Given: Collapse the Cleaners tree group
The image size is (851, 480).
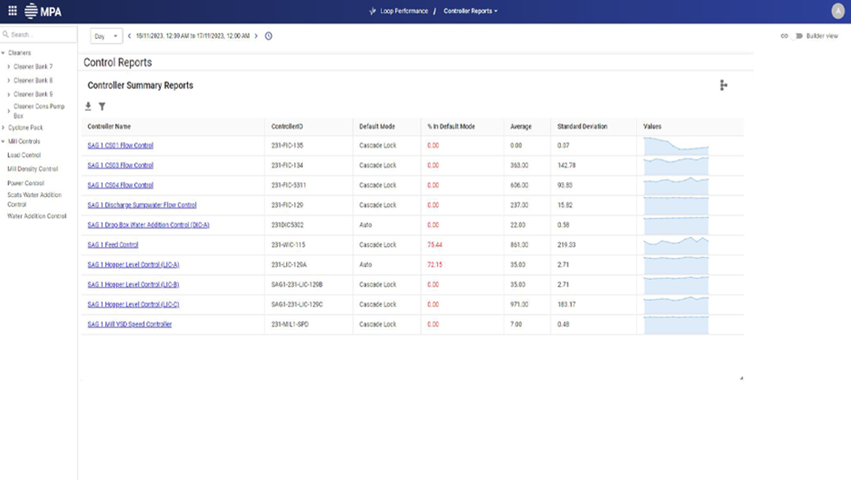Looking at the screenshot, I should click(x=3, y=53).
